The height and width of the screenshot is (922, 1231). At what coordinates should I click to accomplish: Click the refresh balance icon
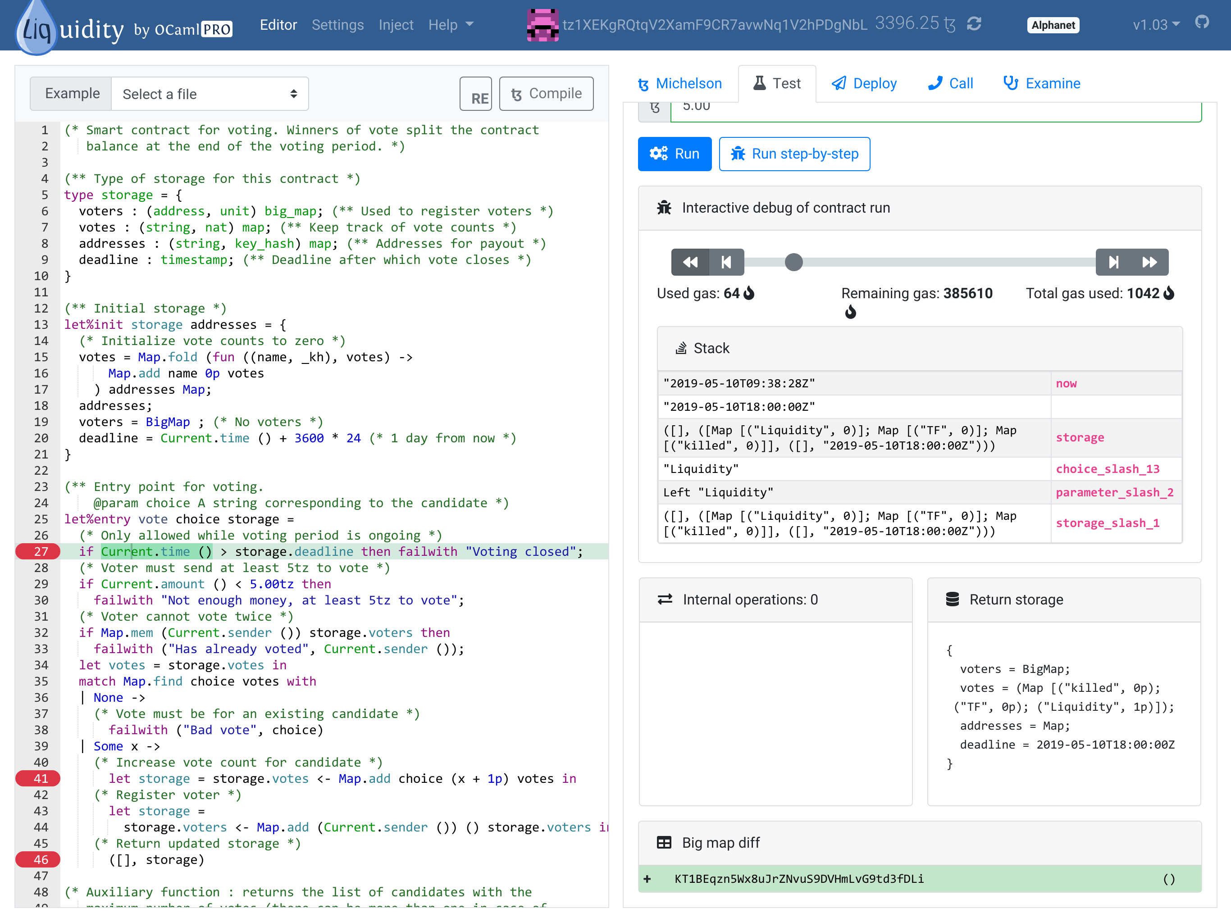pos(974,24)
